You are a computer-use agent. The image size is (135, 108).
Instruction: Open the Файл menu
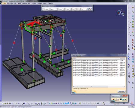pyautogui.click(x=19, y=3)
